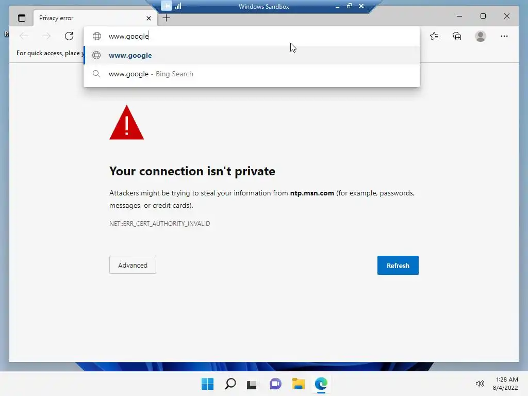Open File Explorer from taskbar
The height and width of the screenshot is (396, 528).
click(x=299, y=384)
